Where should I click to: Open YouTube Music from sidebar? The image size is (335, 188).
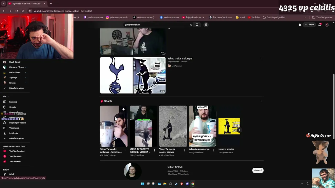(15, 156)
